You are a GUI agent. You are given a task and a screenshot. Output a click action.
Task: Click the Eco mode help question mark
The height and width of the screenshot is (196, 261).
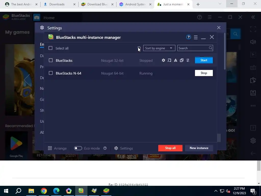click(x=105, y=148)
